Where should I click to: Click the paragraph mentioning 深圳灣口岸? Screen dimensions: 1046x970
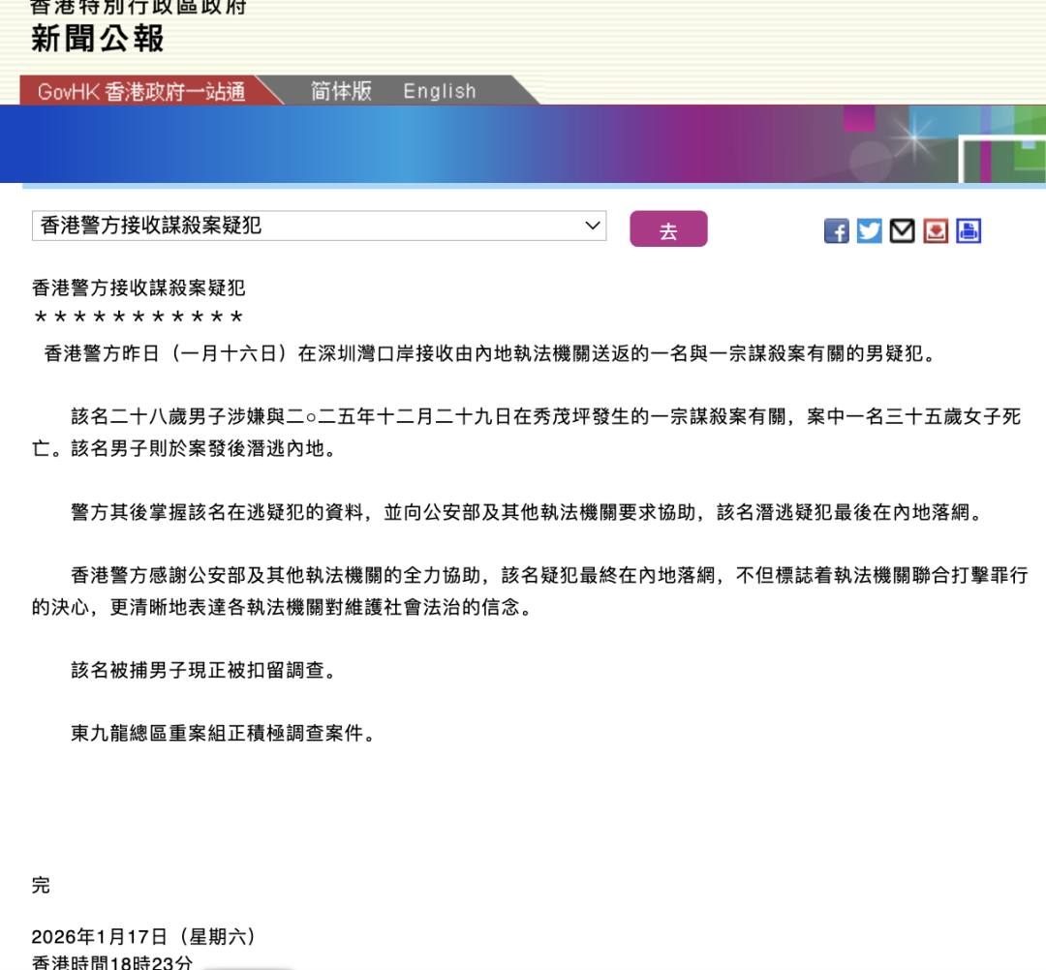pos(490,353)
